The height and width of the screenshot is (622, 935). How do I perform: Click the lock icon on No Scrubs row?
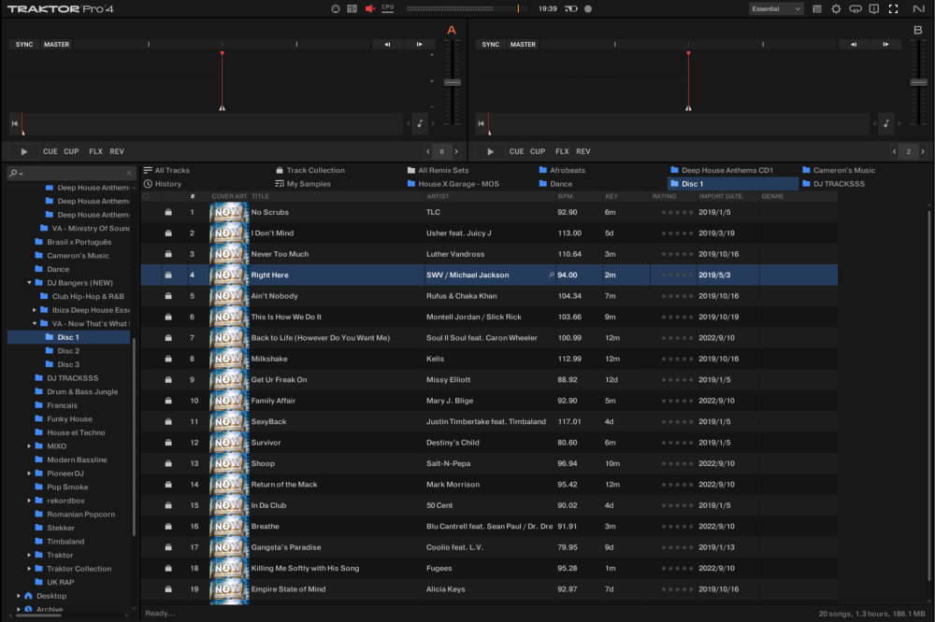pyautogui.click(x=168, y=212)
